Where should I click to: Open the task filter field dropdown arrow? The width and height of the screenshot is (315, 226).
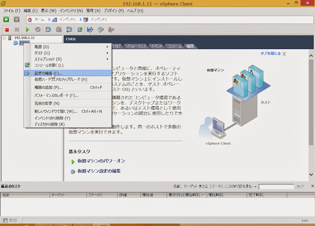click(255, 187)
